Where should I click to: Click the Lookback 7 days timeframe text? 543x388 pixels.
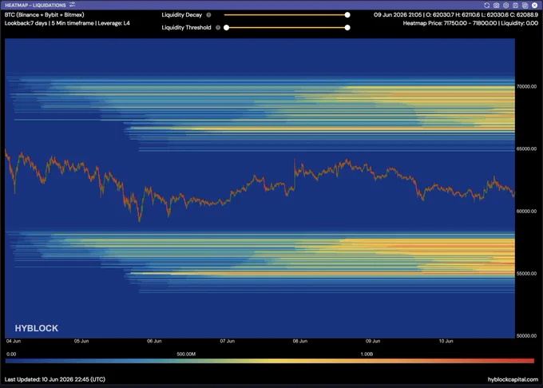pyautogui.click(x=67, y=23)
